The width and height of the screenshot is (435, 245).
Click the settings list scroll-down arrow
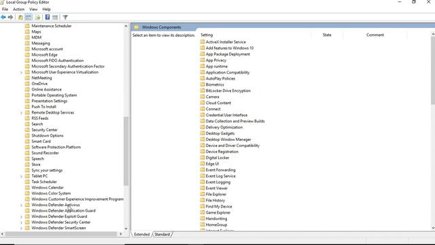click(x=433, y=228)
